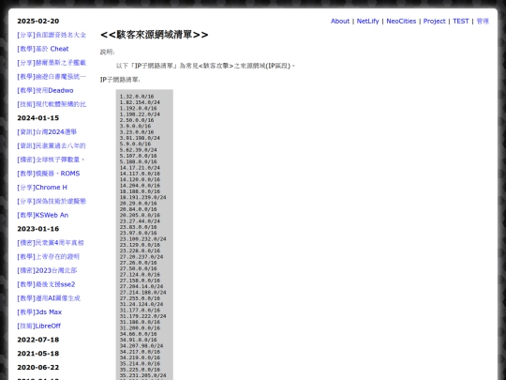
Task: Open the NeoCities navigation link
Action: tap(401, 21)
